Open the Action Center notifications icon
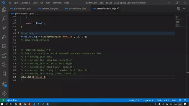Image resolution: width=189 pixels, height=106 pixels. [x=185, y=104]
